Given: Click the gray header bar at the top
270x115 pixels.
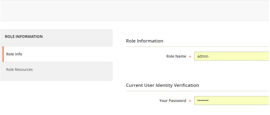Looking at the screenshot, I should tap(135, 11).
